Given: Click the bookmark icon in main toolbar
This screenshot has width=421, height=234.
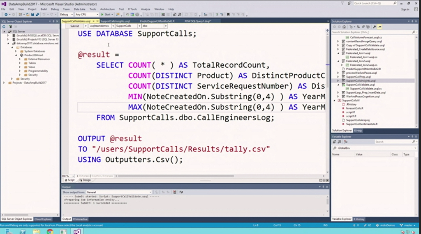Looking at the screenshot, I should pyautogui.click(x=228, y=14).
